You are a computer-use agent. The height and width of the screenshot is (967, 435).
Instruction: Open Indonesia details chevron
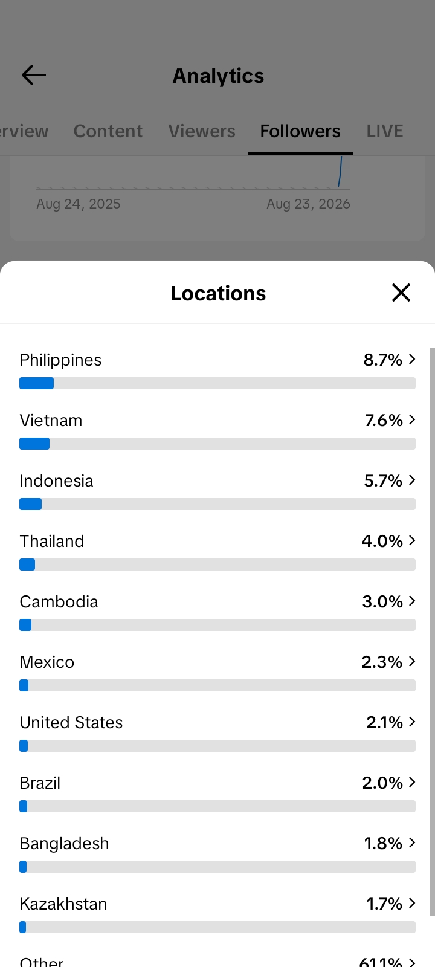(x=412, y=480)
